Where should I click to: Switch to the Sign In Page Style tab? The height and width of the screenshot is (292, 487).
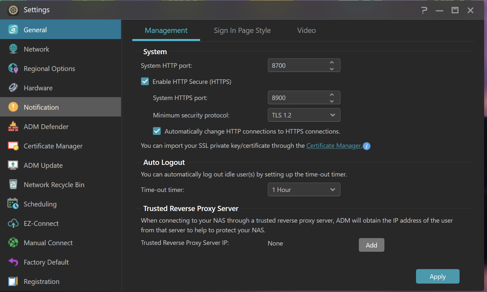tap(242, 30)
